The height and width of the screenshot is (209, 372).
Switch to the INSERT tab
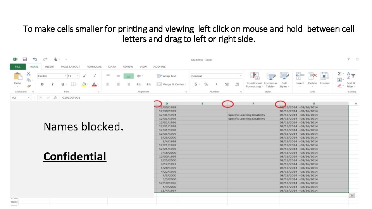coord(50,67)
